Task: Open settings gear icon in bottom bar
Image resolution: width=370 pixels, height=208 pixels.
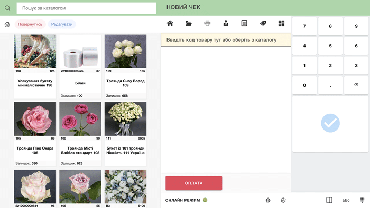Action: [283, 200]
